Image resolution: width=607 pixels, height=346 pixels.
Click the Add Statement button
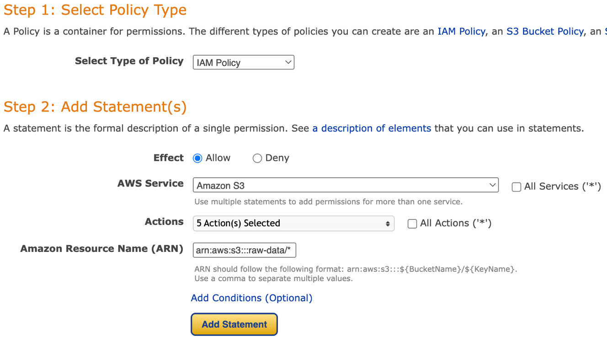pos(234,325)
